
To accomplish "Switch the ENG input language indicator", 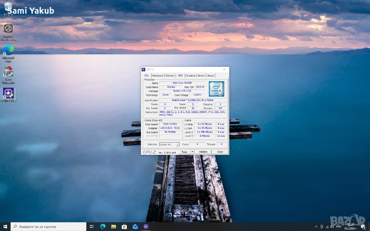I will click(339, 227).
